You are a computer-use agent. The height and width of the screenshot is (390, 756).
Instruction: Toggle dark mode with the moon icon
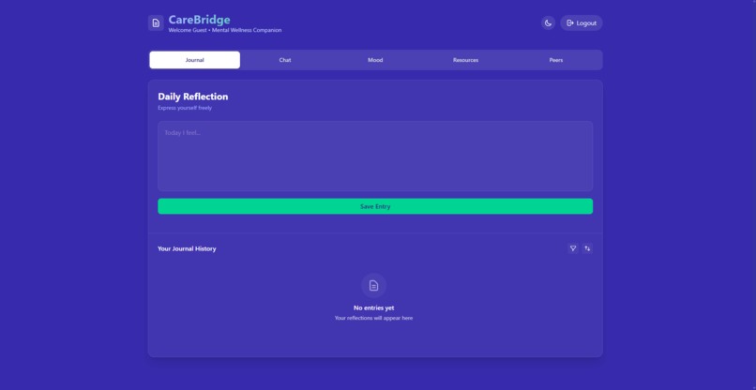click(x=548, y=23)
